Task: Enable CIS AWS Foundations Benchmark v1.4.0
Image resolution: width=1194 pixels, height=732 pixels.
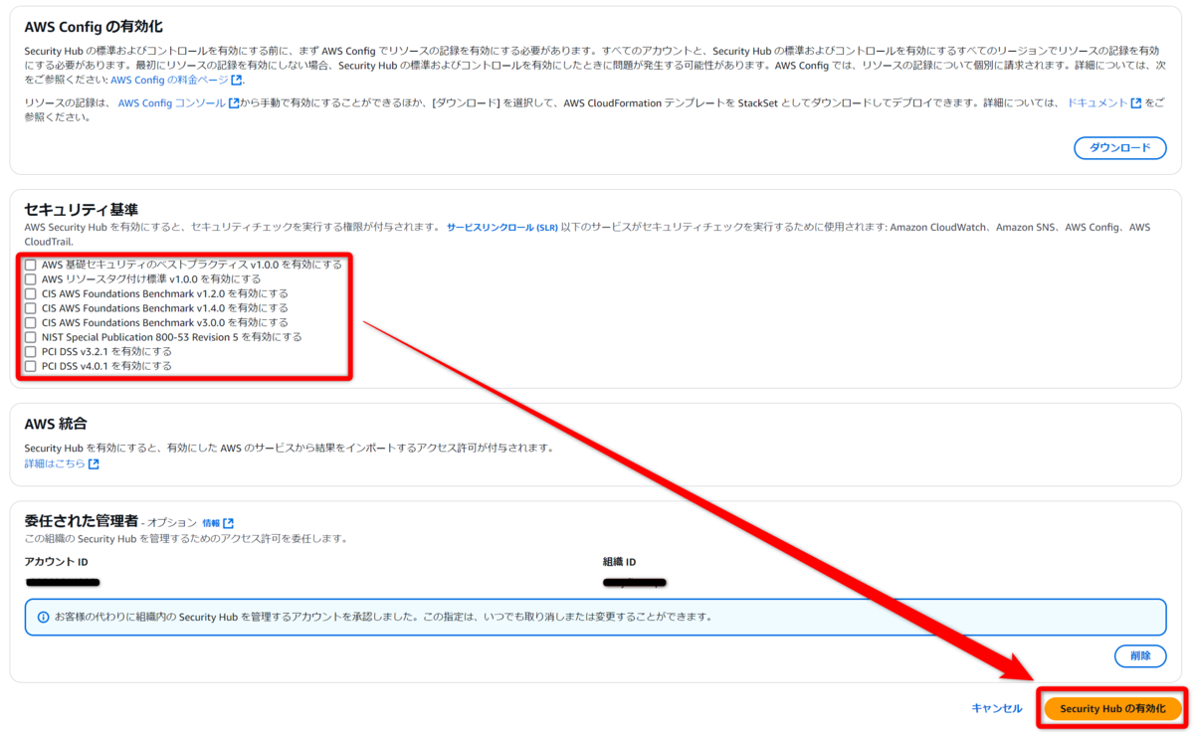Action: click(31, 308)
